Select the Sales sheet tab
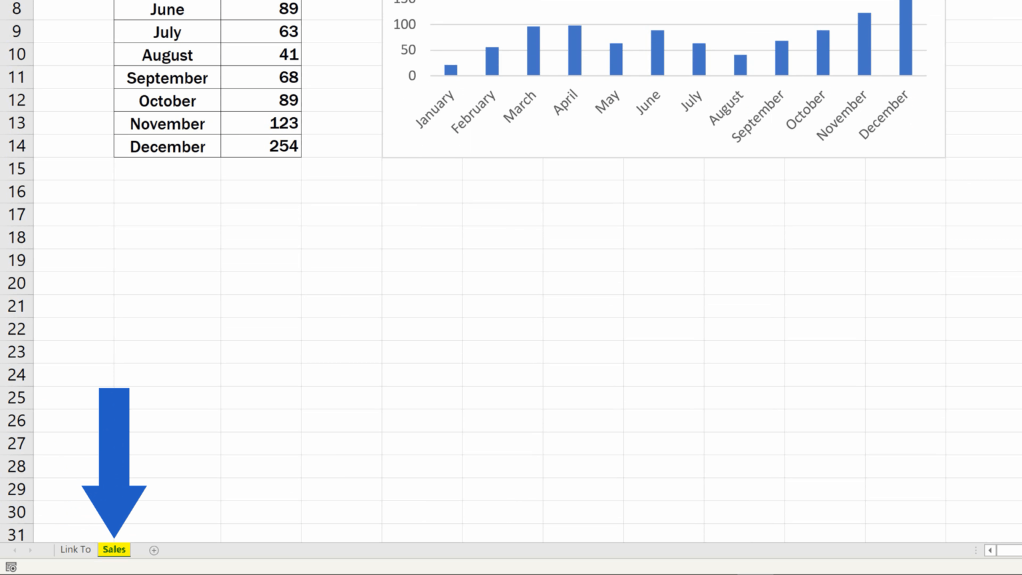1022x575 pixels. [114, 549]
